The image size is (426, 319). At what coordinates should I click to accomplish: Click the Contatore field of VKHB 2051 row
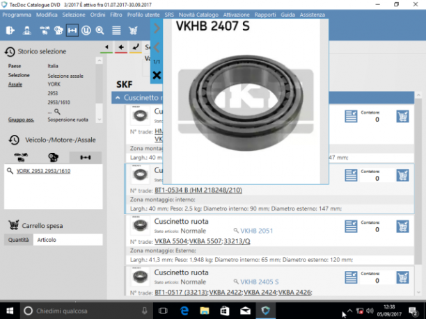pyautogui.click(x=377, y=229)
